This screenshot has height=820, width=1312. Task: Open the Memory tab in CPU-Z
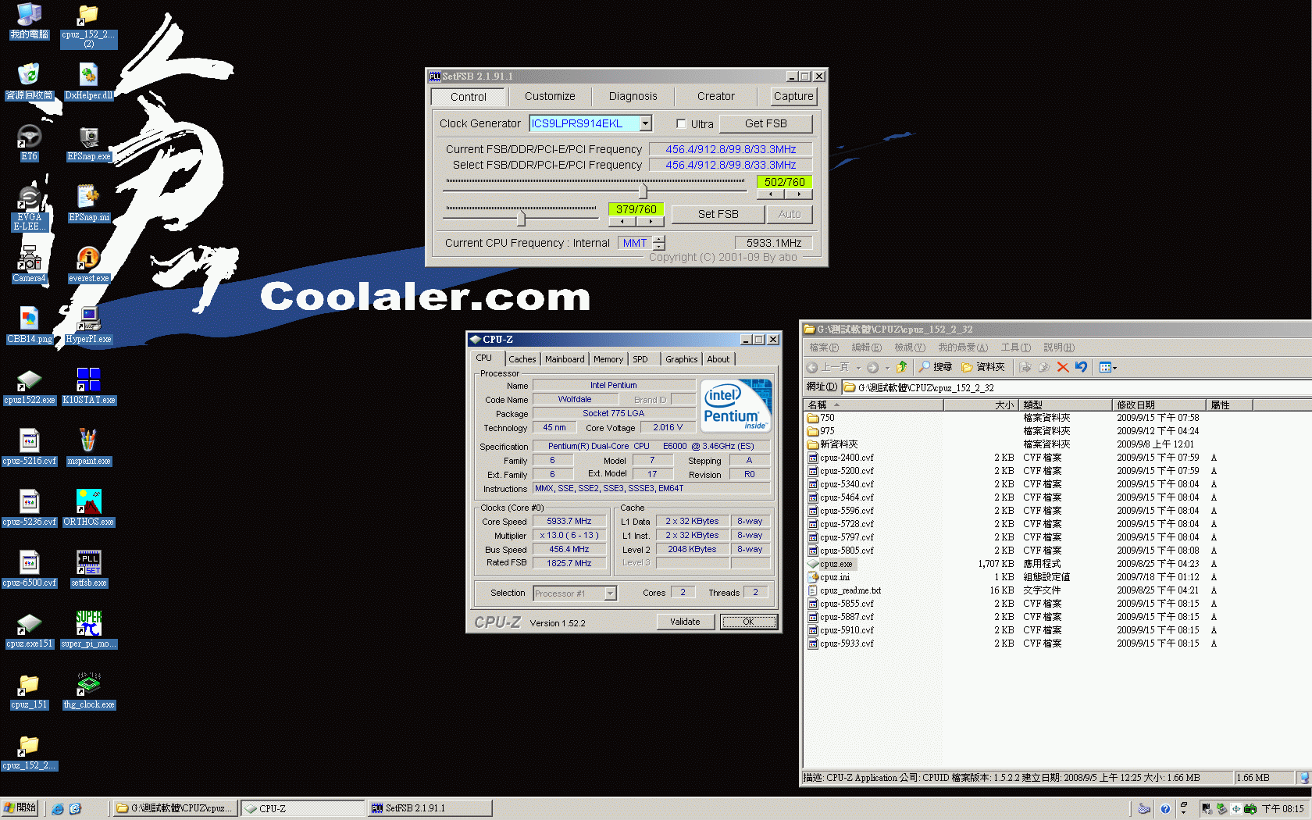click(608, 359)
